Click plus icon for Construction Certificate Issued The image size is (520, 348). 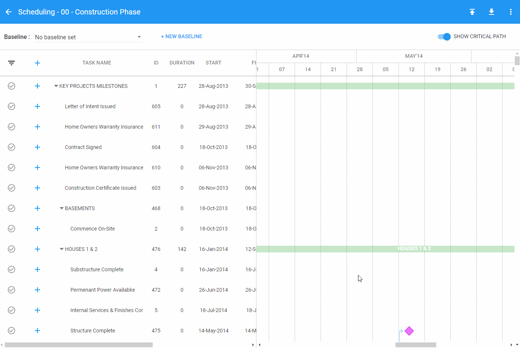click(x=37, y=188)
